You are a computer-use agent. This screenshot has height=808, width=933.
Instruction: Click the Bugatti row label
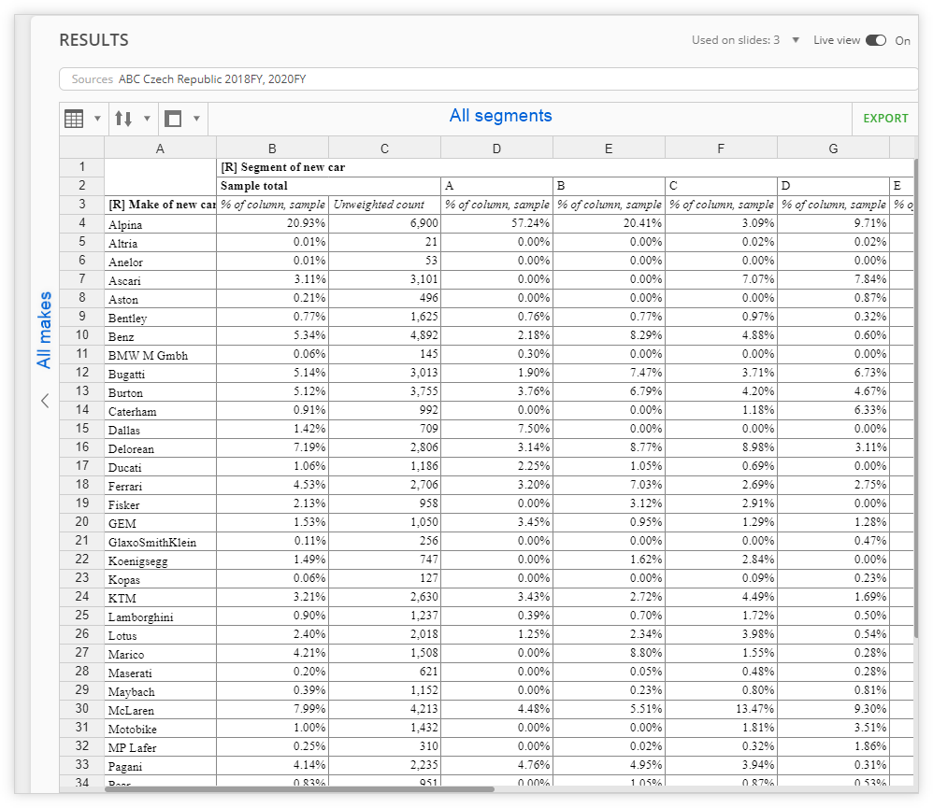[126, 374]
